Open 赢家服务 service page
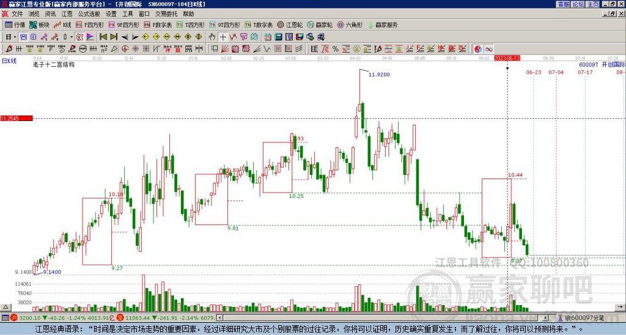This screenshot has width=626, height=335. click(383, 24)
